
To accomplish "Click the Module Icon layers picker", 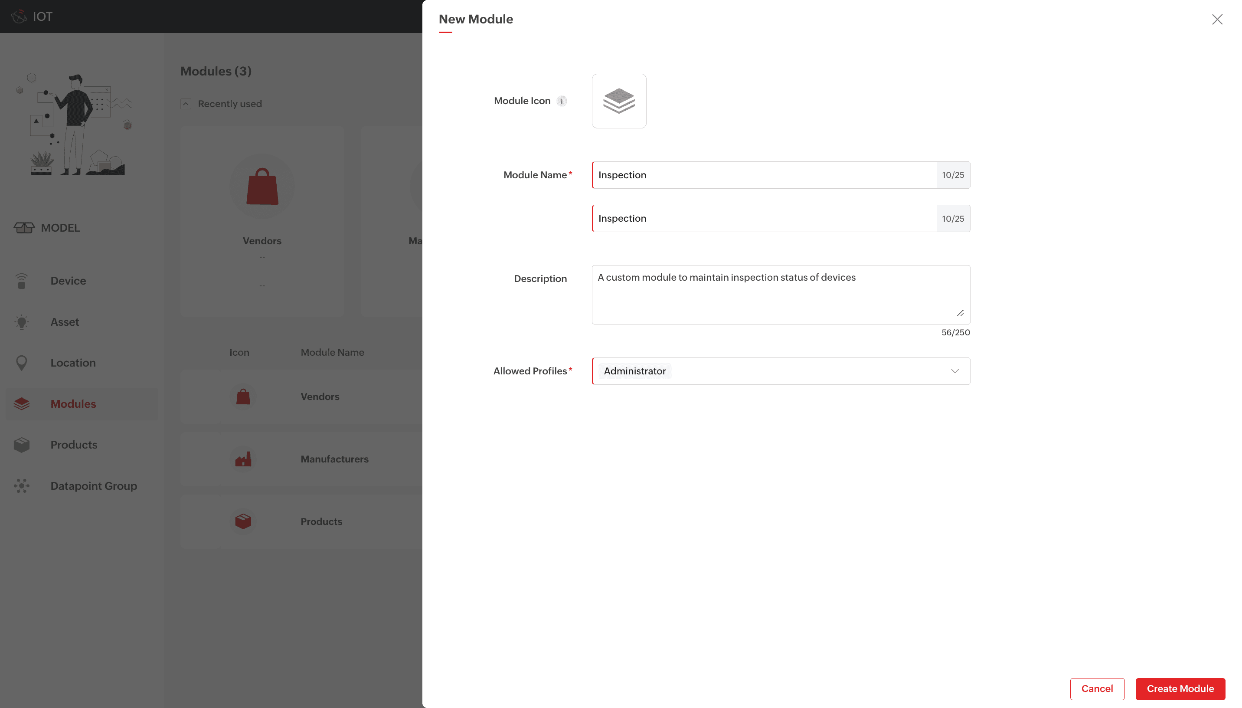I will [x=618, y=101].
